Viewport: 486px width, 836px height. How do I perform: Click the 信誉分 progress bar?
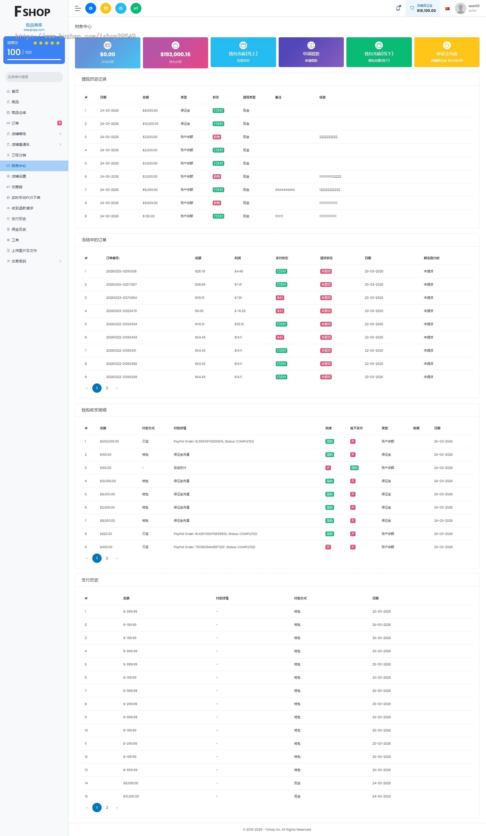(x=34, y=60)
